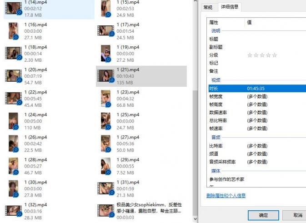The width and height of the screenshot is (306, 223).
Task: Click the 1 (16).mp4 video file icon
Action: click(x=14, y=31)
